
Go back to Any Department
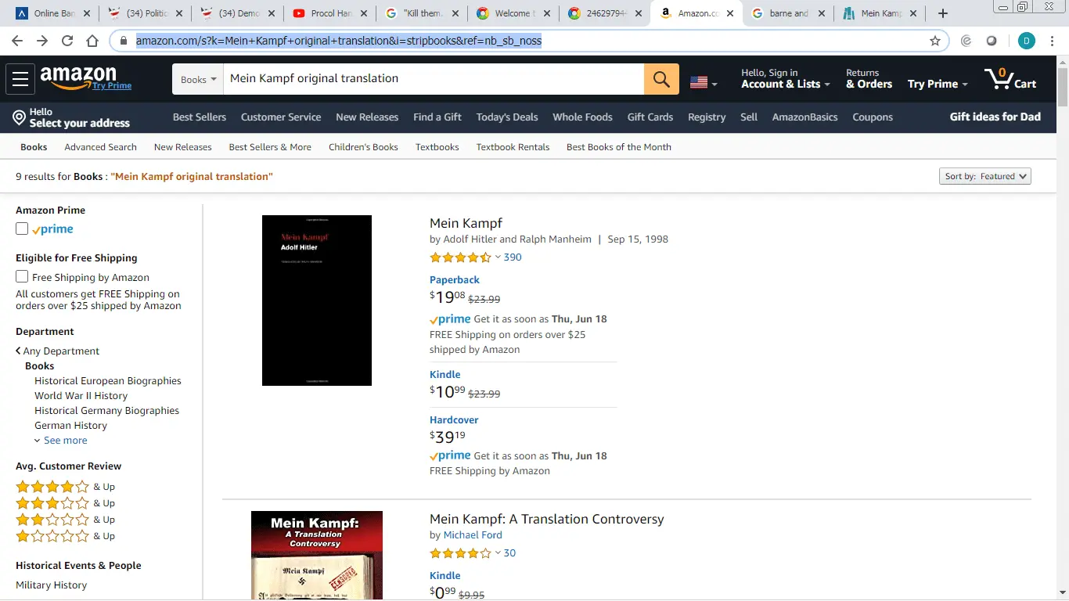click(58, 351)
